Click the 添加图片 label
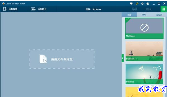 42,9
